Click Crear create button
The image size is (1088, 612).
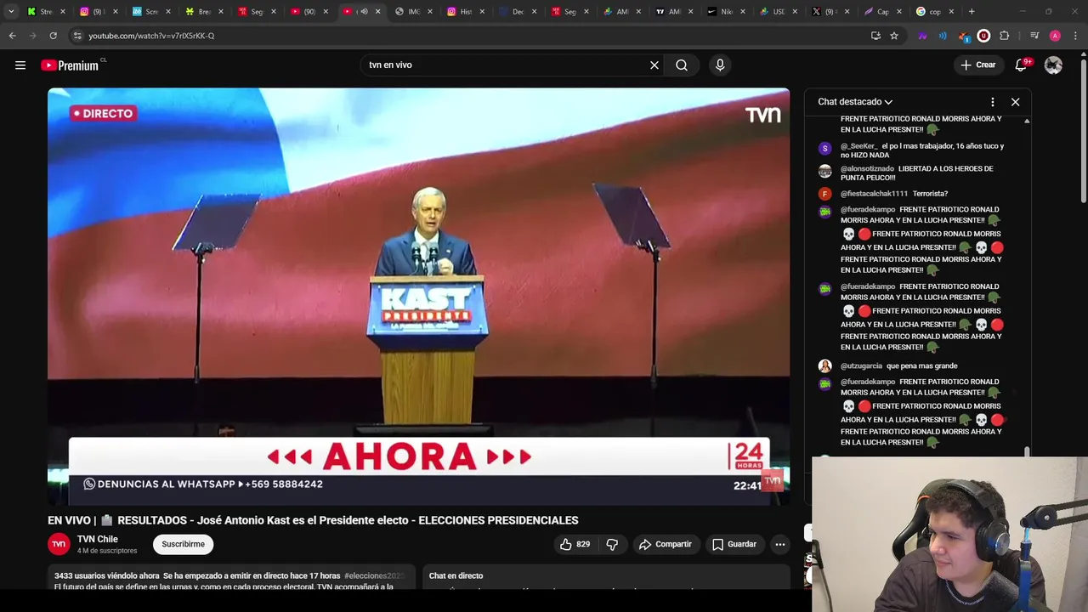977,65
